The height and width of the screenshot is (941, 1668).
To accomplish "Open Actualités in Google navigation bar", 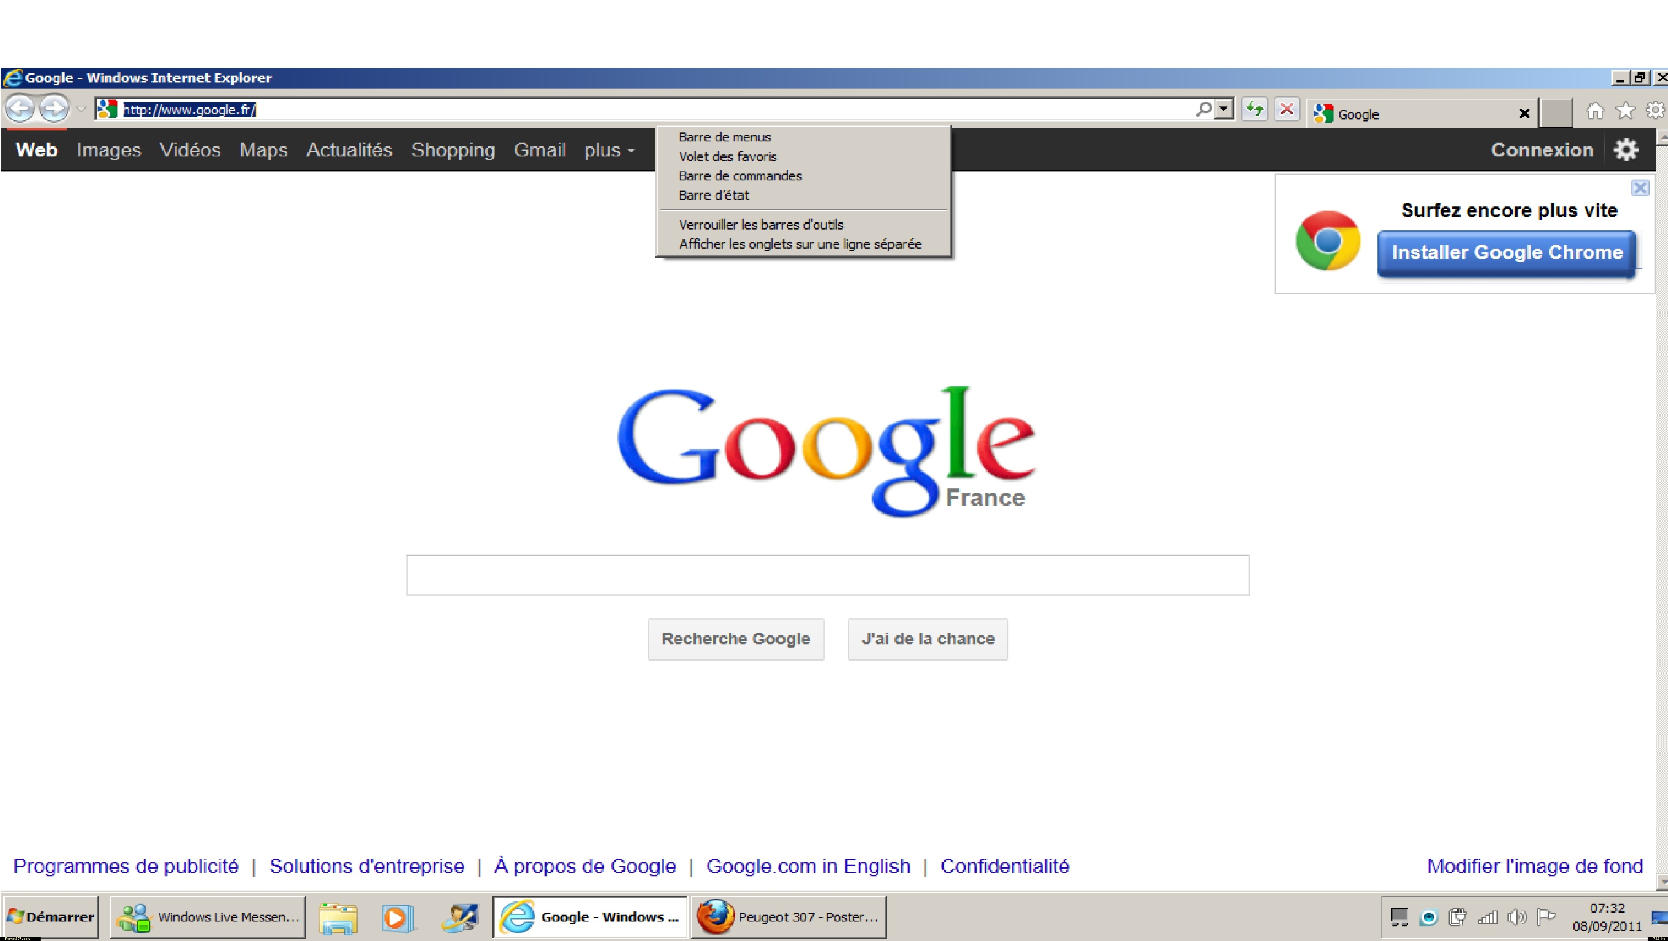I will [x=349, y=150].
